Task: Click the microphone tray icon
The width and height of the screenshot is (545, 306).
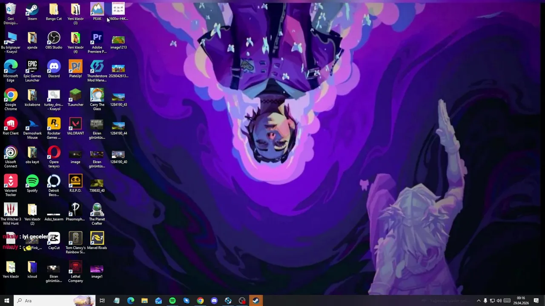Action: click(x=485, y=300)
